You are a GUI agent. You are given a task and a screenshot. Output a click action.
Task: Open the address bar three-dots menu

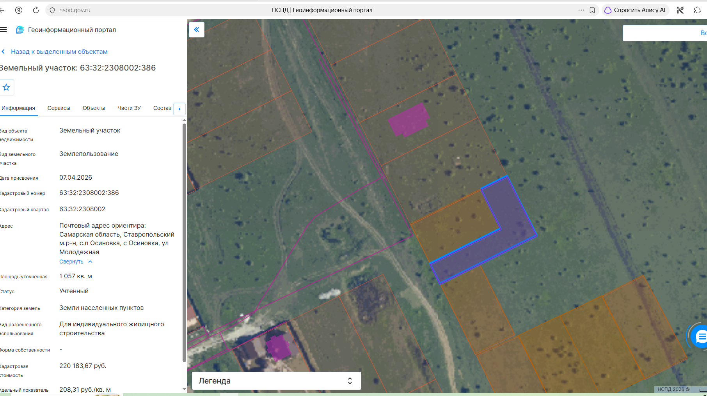581,10
